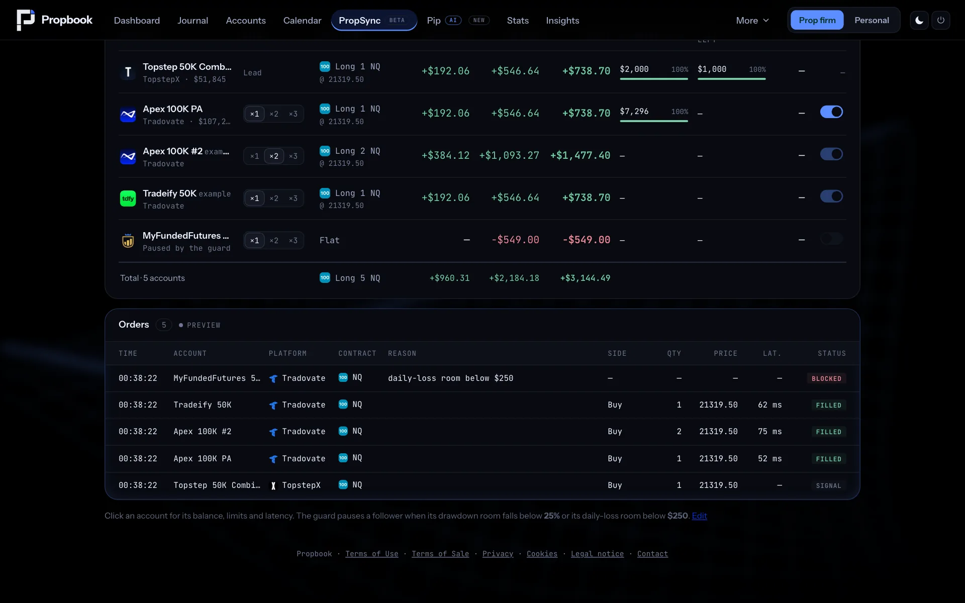The width and height of the screenshot is (965, 603).
Task: Go to the Journal tab
Action: [192, 20]
